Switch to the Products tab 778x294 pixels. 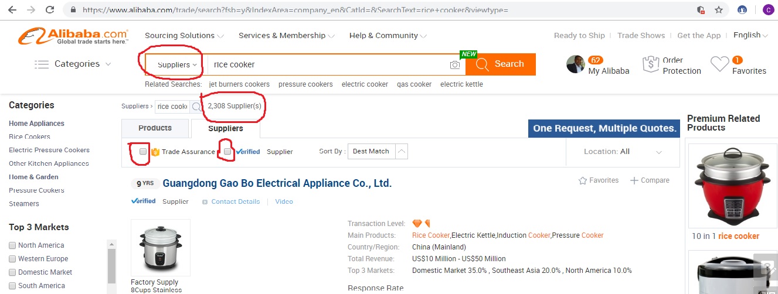(155, 128)
